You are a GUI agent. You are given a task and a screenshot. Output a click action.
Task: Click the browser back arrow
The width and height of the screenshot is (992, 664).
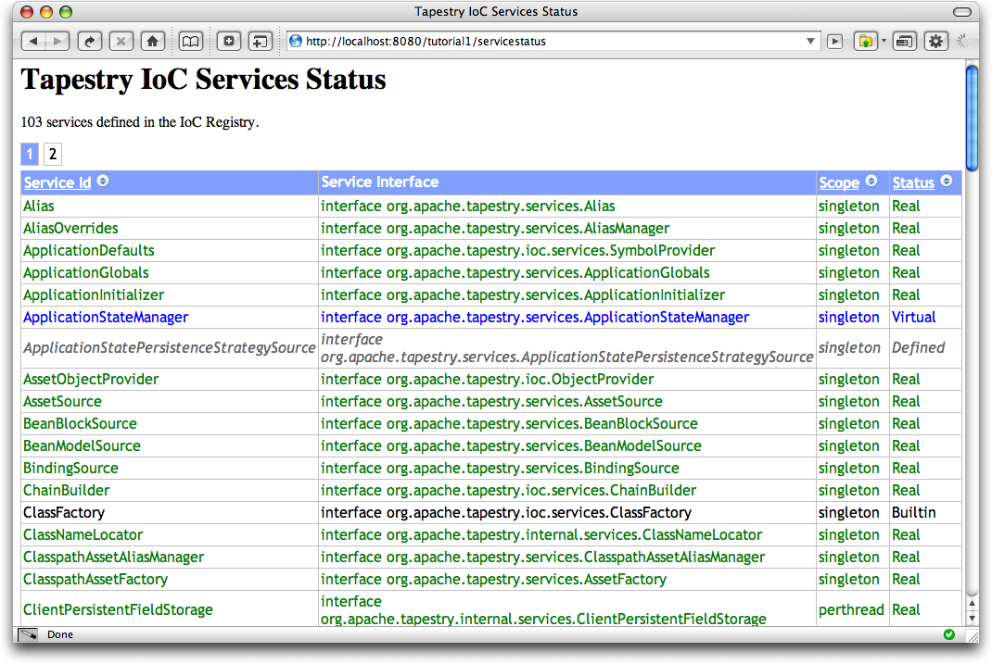click(x=33, y=42)
